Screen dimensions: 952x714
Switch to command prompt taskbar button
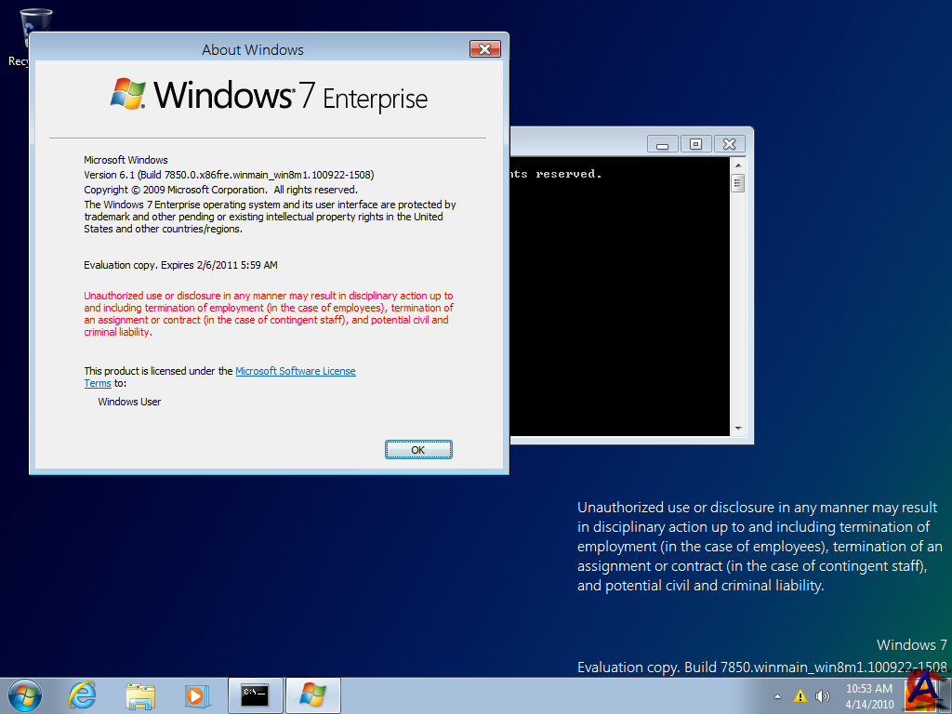(255, 695)
